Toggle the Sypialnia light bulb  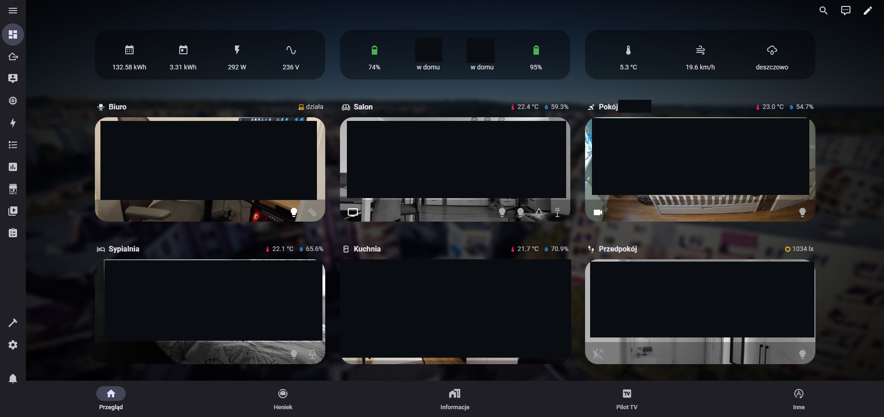click(x=294, y=354)
